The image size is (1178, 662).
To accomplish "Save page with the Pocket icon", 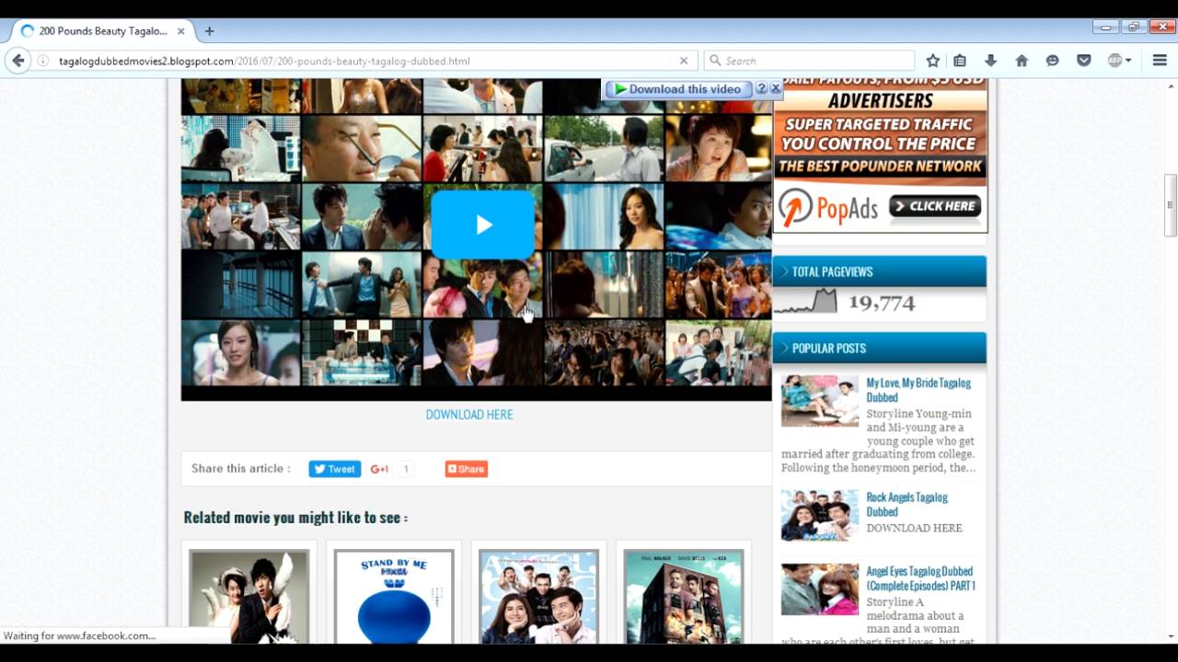I will [1084, 61].
